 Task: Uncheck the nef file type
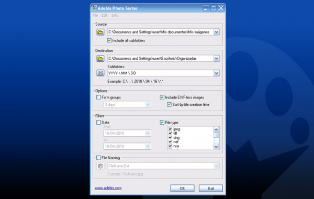click(170, 142)
